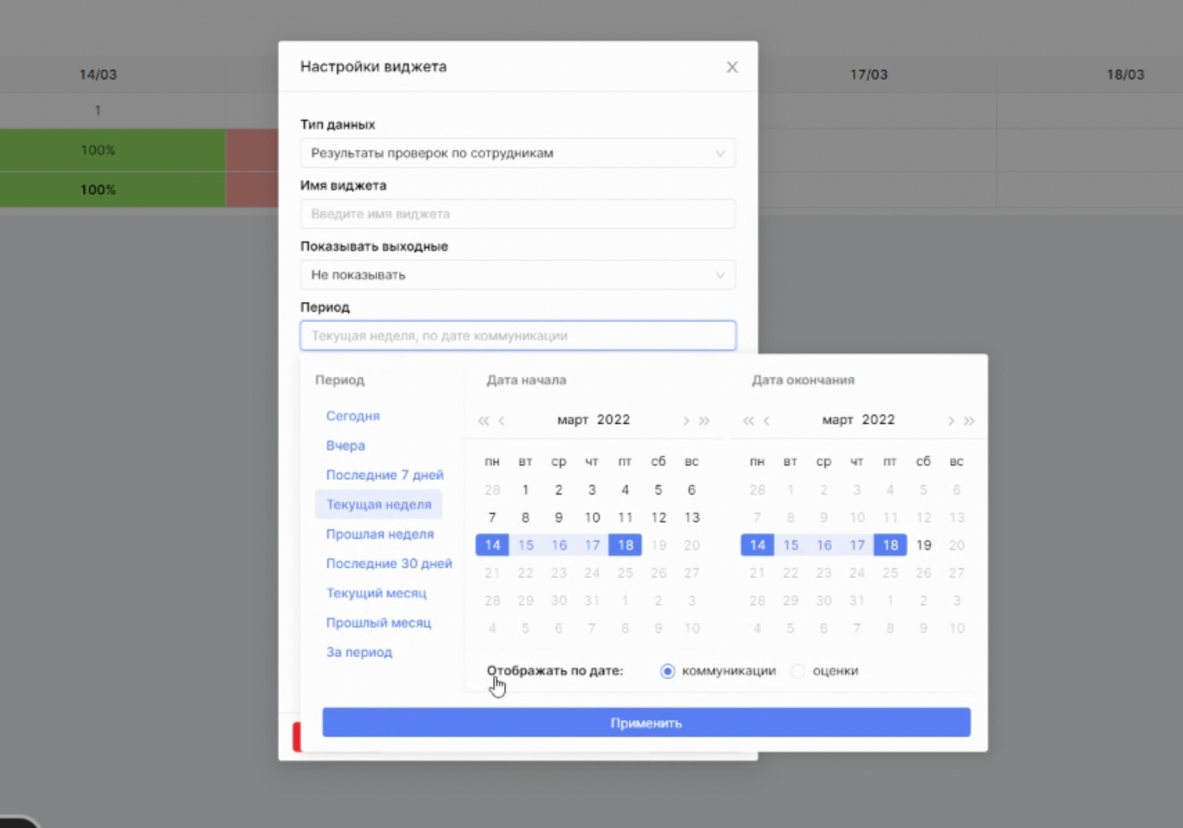This screenshot has height=828, width=1183.
Task: Pick March 19 in end date calendar
Action: 923,545
